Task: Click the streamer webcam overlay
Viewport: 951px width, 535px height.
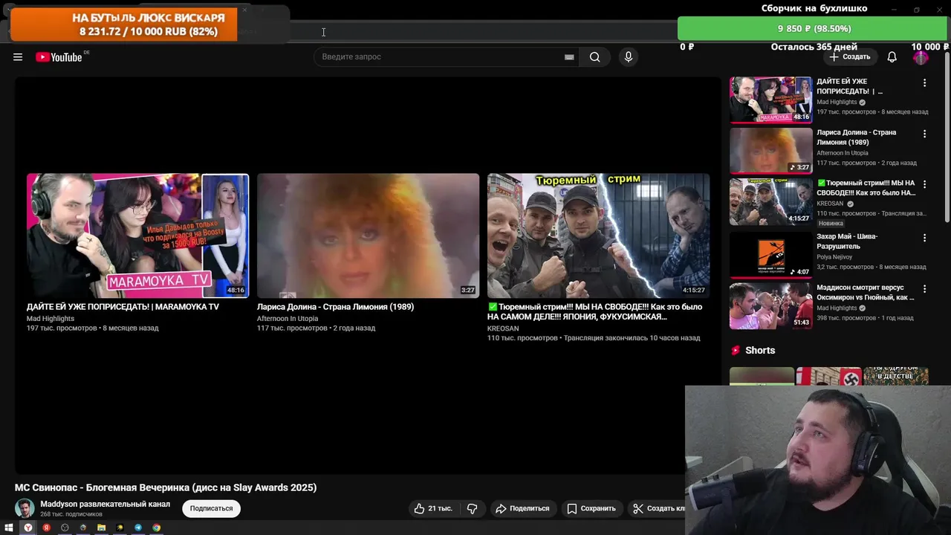Action: click(817, 460)
